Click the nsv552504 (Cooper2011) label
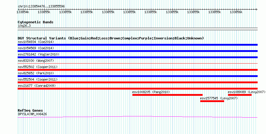Image resolution: width=266 pixels, height=134 pixels. coord(38,79)
